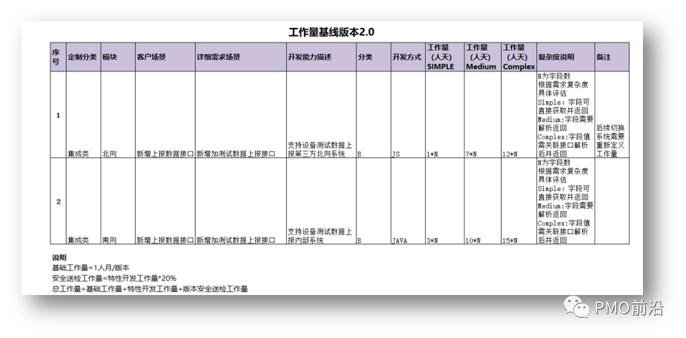The height and width of the screenshot is (338, 686).
Task: Click the 详细需求场景 column header
Action: (x=241, y=58)
